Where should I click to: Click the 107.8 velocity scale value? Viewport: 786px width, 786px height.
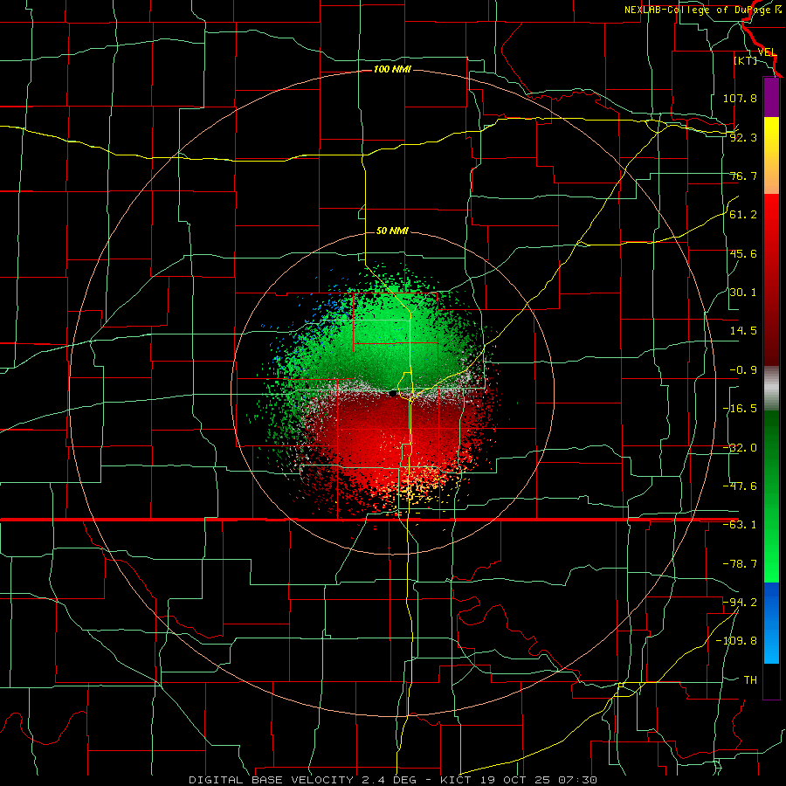pyautogui.click(x=740, y=98)
